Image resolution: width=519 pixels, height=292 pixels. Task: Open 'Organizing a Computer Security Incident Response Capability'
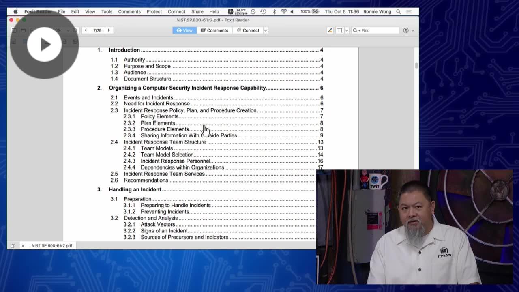pyautogui.click(x=187, y=88)
